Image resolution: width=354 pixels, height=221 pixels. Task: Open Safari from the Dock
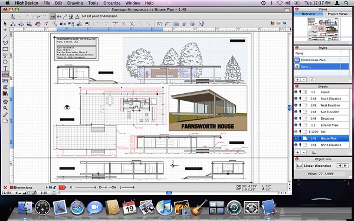pos(77,207)
